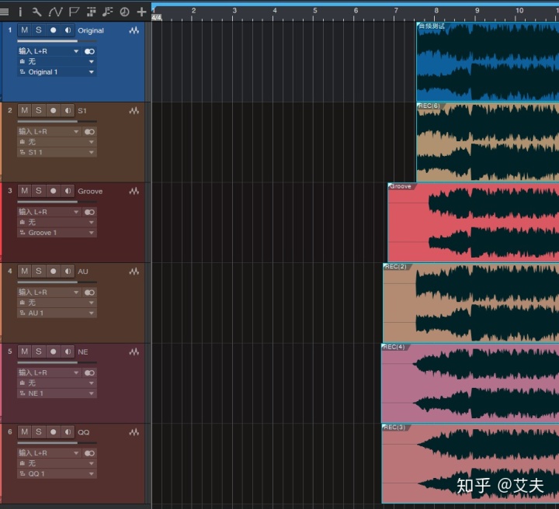Click bar 8 on the timeline ruler
This screenshot has height=509, width=559.
click(436, 11)
